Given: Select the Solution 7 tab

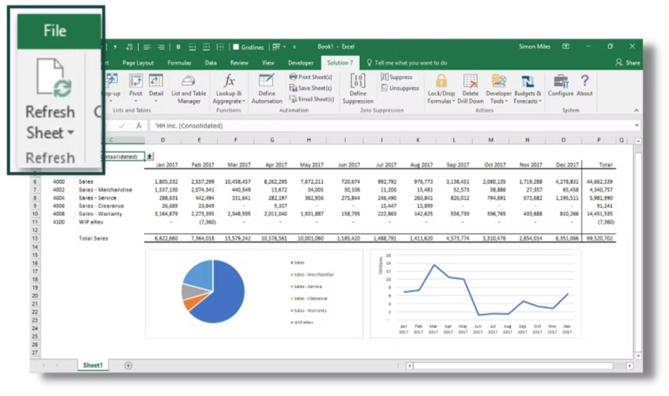Looking at the screenshot, I should 340,62.
